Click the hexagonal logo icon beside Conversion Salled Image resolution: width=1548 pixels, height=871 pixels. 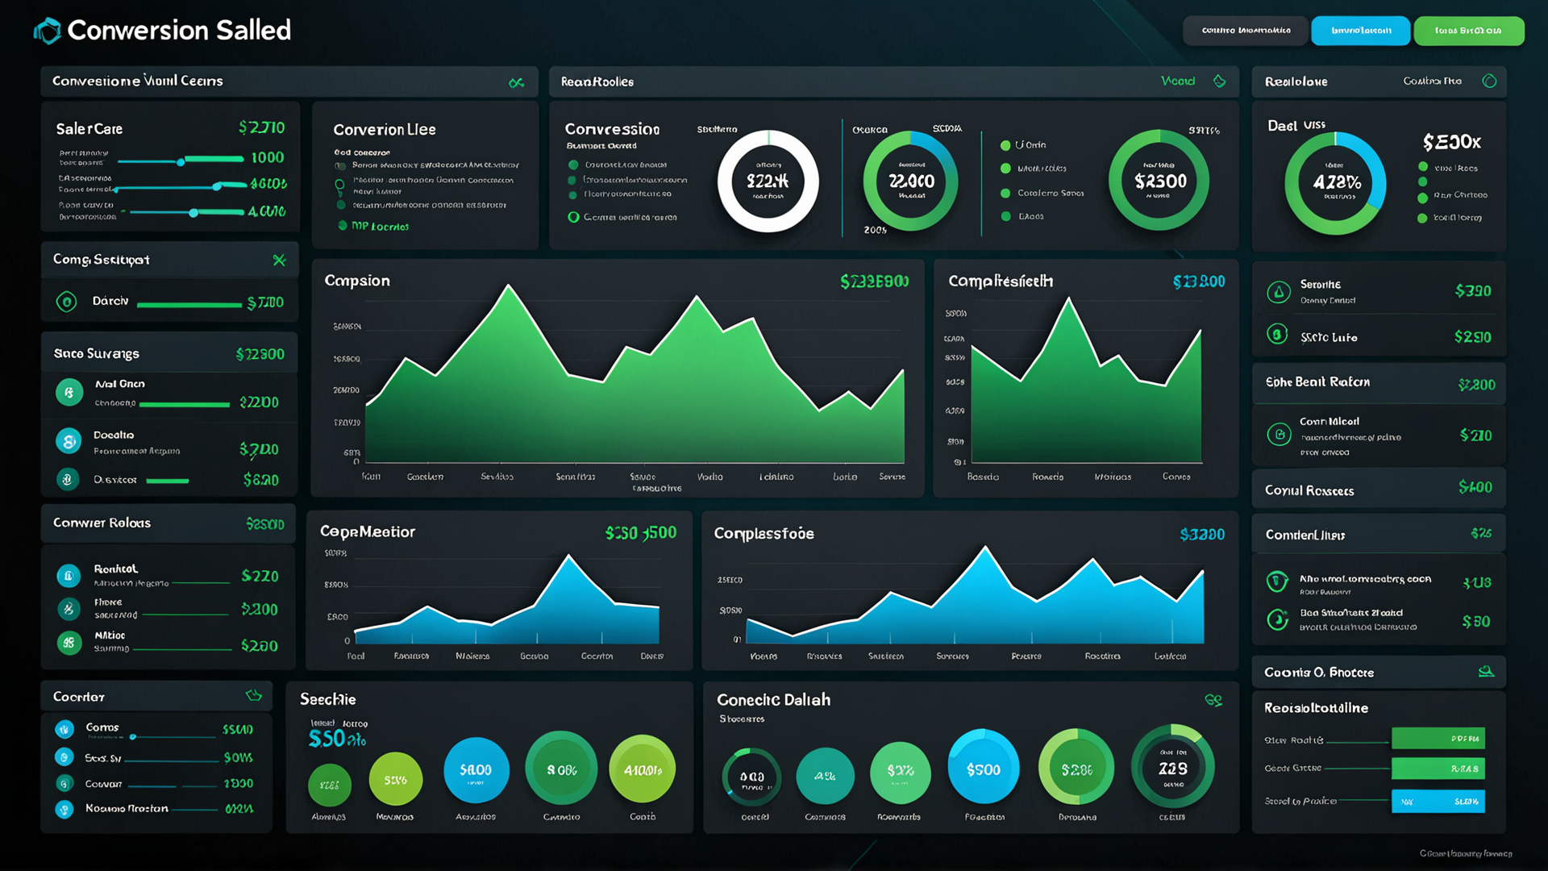click(46, 30)
